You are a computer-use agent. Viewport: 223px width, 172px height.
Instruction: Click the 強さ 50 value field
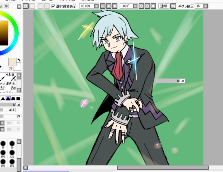[13, 123]
